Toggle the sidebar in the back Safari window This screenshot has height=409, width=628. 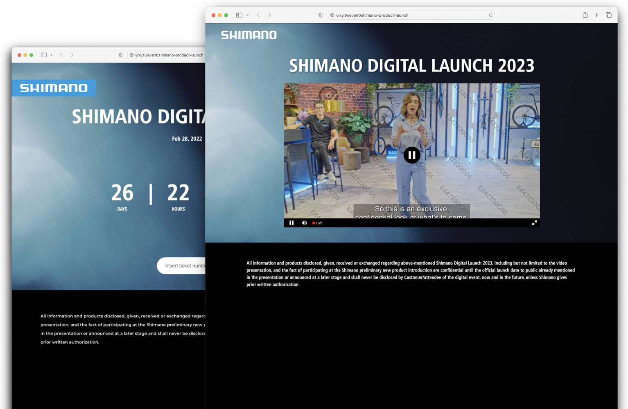coord(43,55)
